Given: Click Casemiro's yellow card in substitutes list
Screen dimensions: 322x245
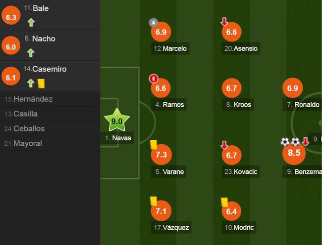Looking at the screenshot, I should tap(41, 84).
